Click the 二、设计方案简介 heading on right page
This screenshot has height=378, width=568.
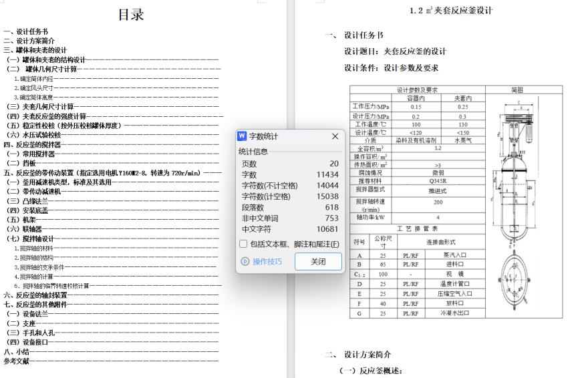(x=367, y=354)
